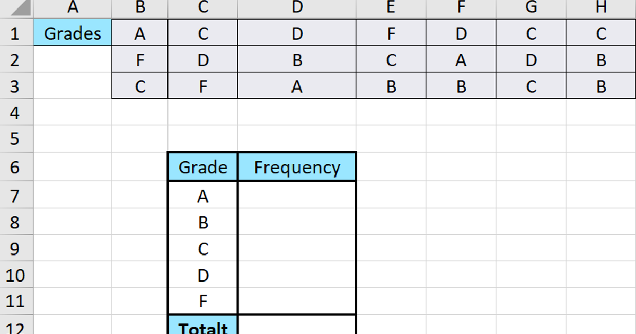Select the grade A in cell D3
The width and height of the screenshot is (636, 334).
click(x=297, y=85)
